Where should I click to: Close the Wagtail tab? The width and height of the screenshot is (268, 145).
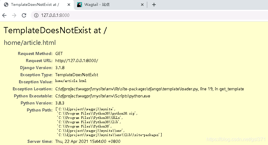[x=142, y=5]
